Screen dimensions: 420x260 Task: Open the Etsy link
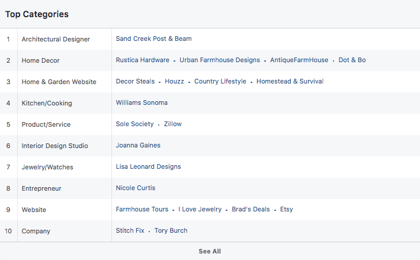pos(287,210)
